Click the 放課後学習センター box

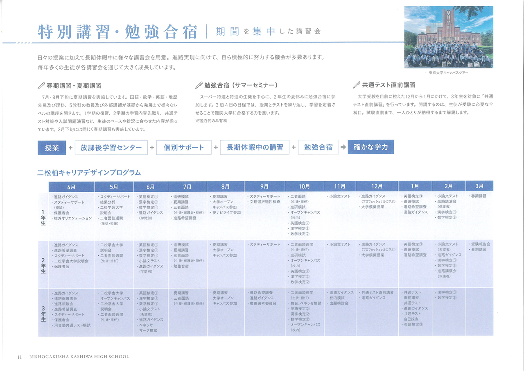111,148
